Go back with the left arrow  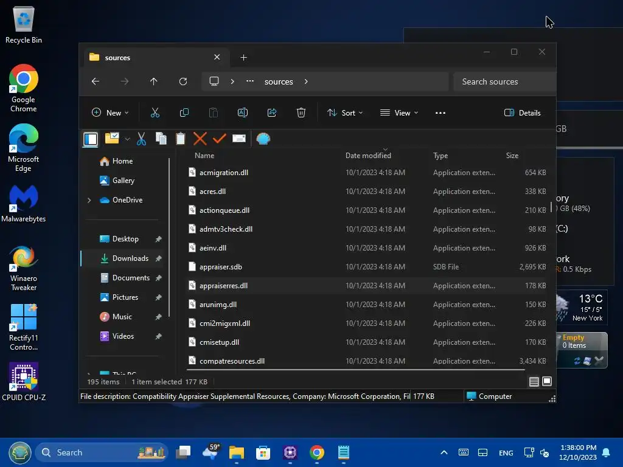tap(96, 81)
